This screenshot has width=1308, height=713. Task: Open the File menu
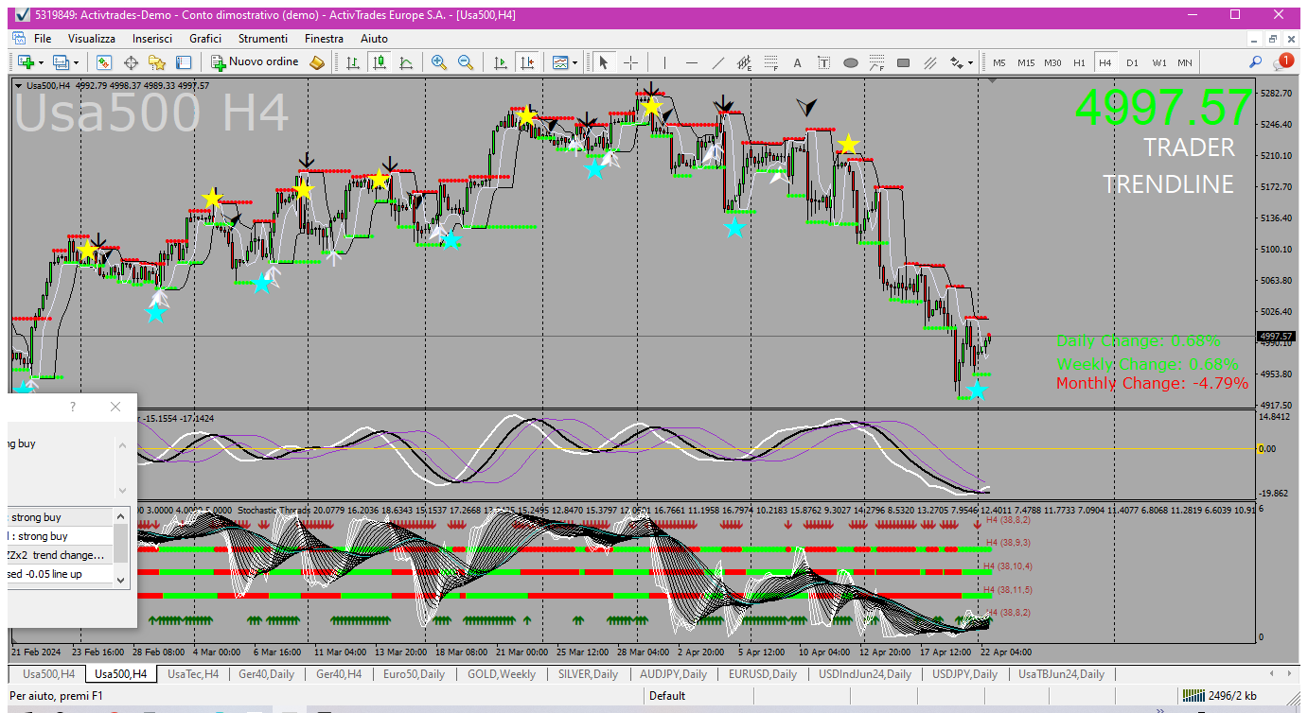click(x=43, y=39)
